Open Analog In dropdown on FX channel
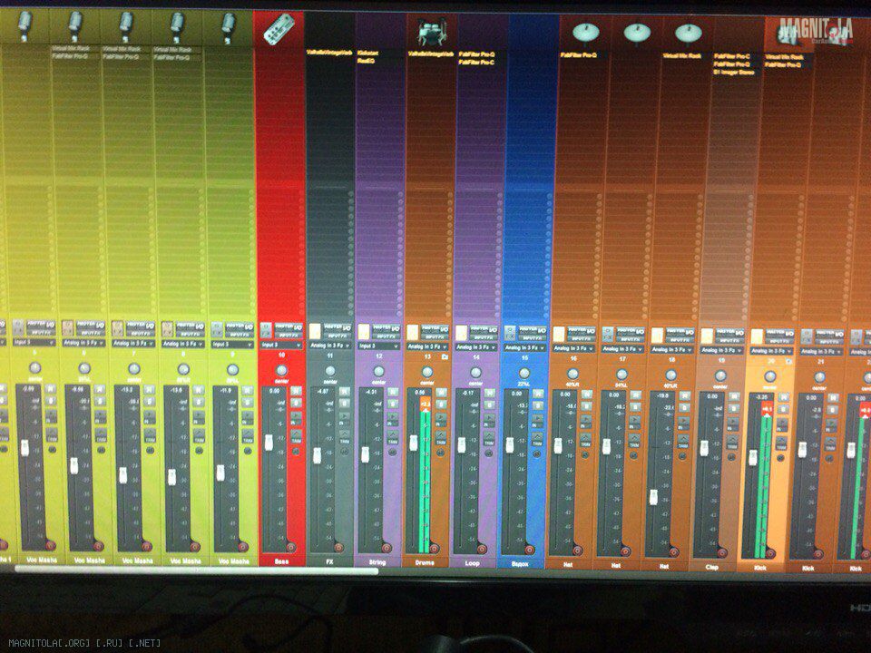This screenshot has height=653, width=871. click(329, 346)
